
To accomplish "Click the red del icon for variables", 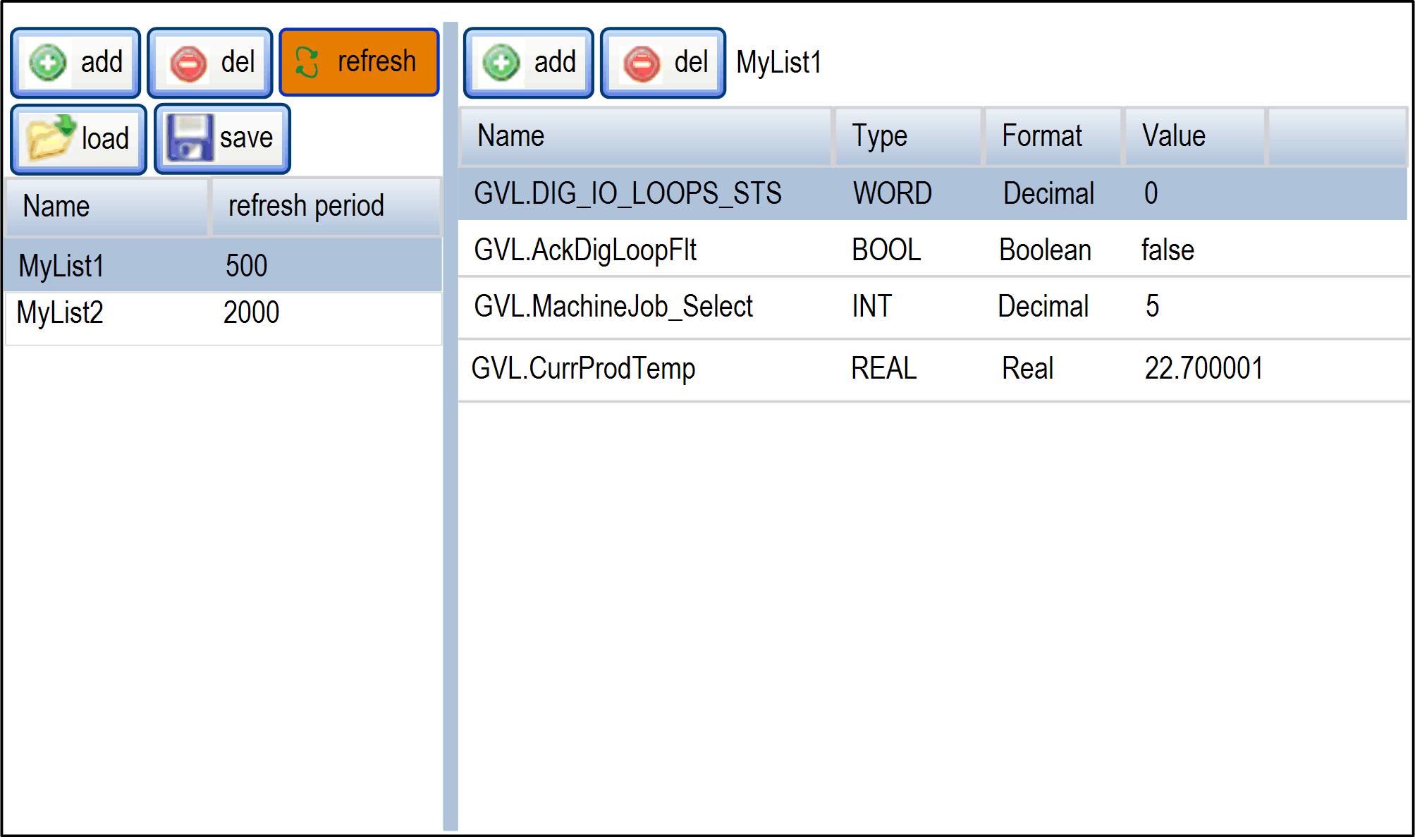I will [642, 63].
